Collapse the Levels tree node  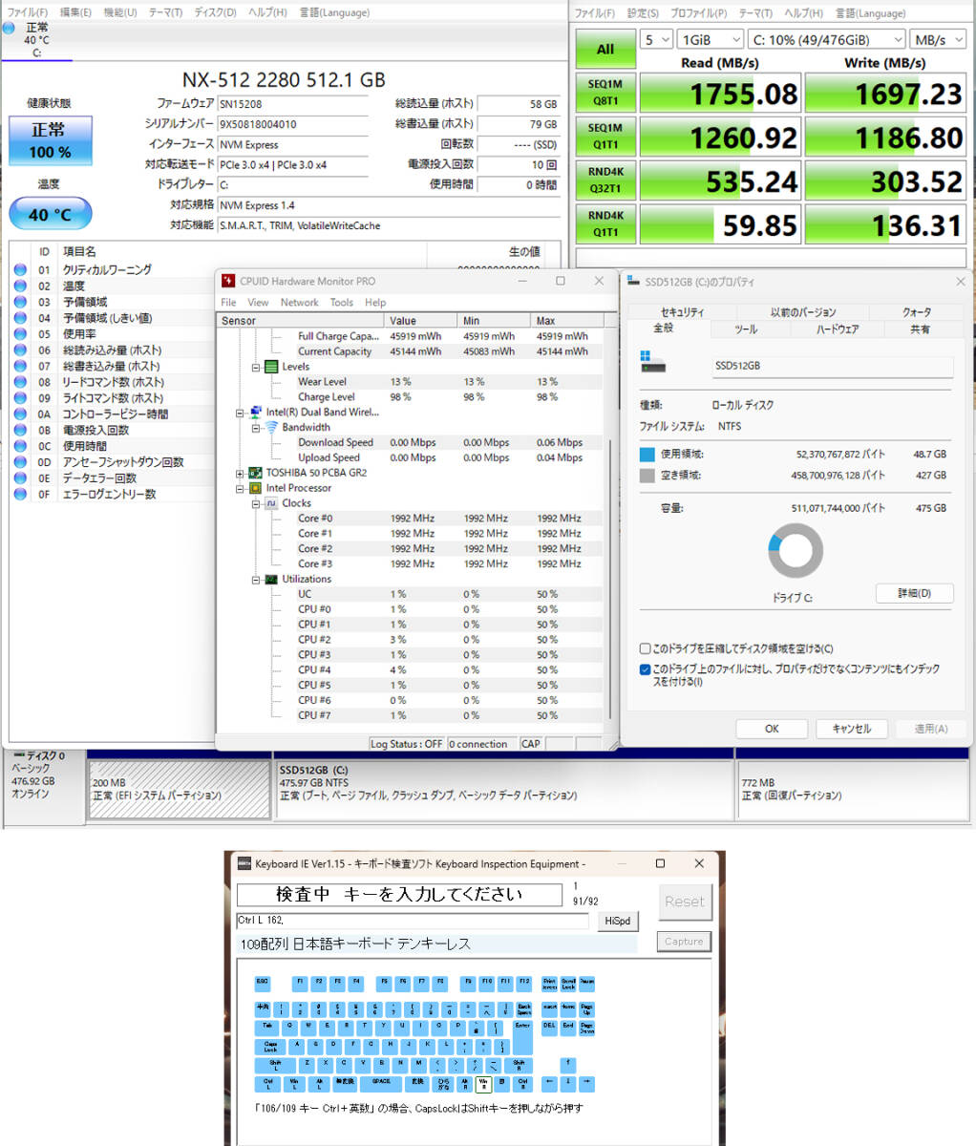(x=256, y=367)
